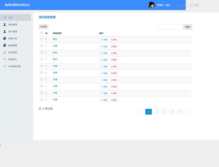
Task: Tick the checkbox in the 购物 row
Action: [41, 53]
